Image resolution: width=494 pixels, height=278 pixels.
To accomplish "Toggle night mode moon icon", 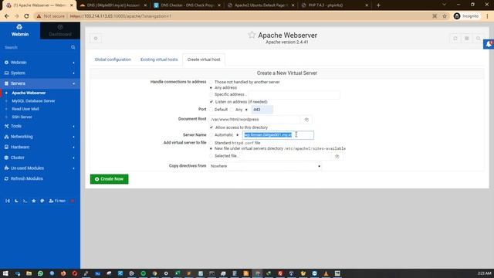I will 16,201.
